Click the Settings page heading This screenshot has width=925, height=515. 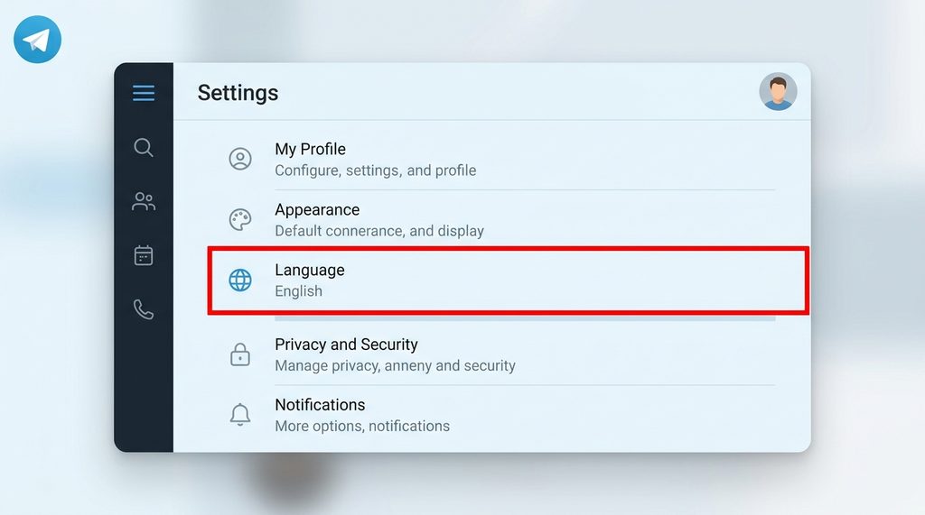click(x=238, y=93)
